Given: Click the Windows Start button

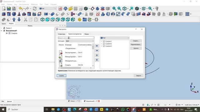Looking at the screenshot, I should [3, 109].
